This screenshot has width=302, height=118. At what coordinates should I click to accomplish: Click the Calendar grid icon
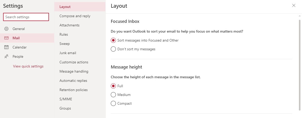coord(6,47)
